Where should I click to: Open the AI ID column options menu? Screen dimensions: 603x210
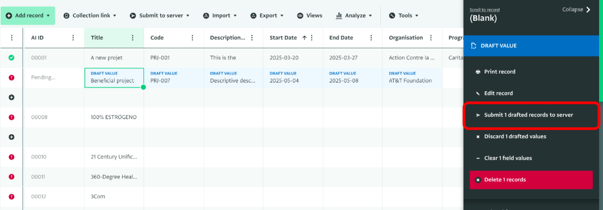tap(73, 38)
